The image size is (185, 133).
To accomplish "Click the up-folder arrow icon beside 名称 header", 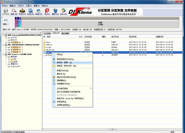I will tap(44, 37).
